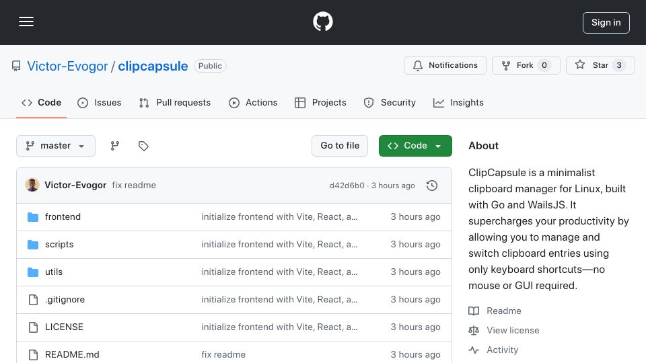
Task: Open the Projects tab
Action: click(320, 102)
